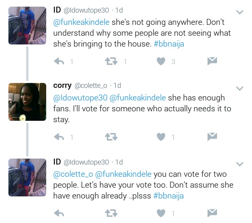Open dropdown chevron on ID's last tweet
The image size is (252, 223).
click(x=240, y=164)
